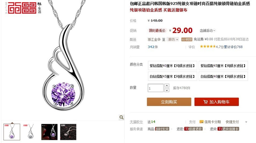This screenshot has width=256, height=143.
Task: Open the 廊坊 delivery city dropdown
Action: pos(173,39)
